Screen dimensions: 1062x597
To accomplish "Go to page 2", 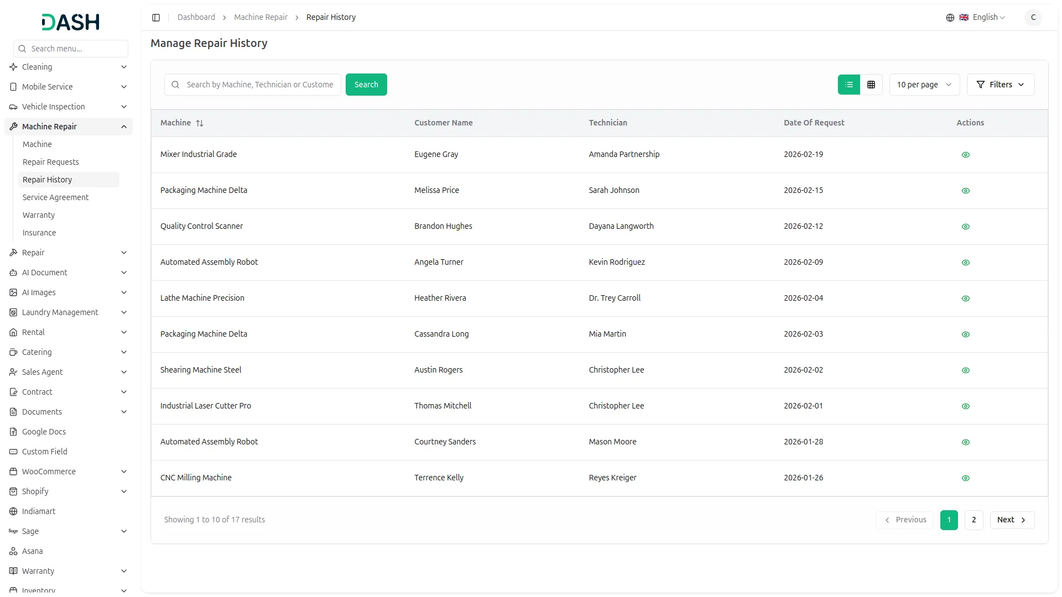I will [x=973, y=520].
